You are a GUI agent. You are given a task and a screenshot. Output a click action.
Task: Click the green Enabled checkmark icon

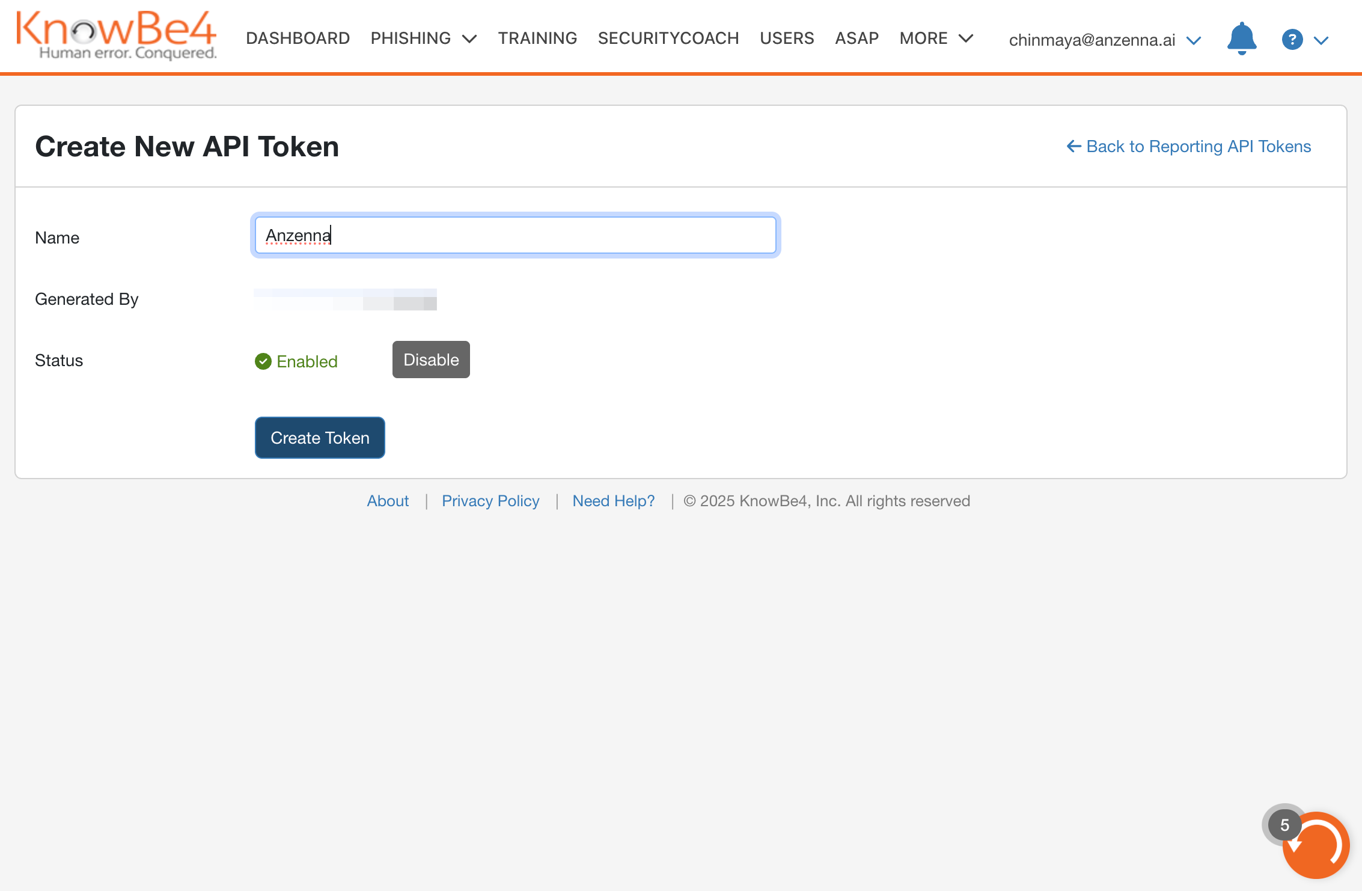263,361
